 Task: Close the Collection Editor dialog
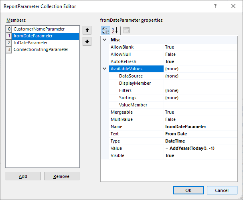coord(233,6)
